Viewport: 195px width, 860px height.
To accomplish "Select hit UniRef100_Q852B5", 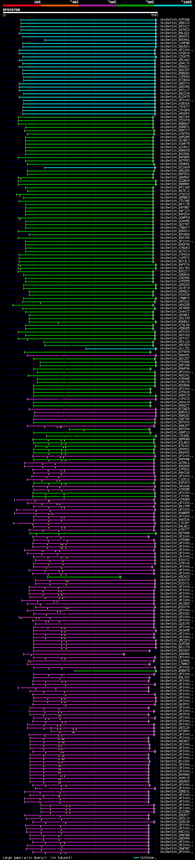I will 175,137.
